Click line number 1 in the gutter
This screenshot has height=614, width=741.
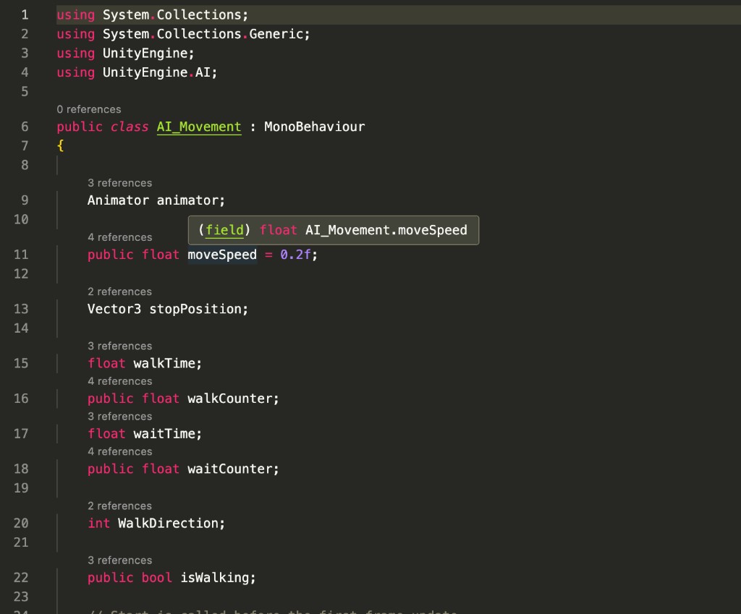[25, 15]
